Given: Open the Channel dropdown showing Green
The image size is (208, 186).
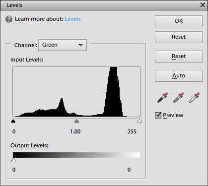Looking at the screenshot, I should (63, 45).
